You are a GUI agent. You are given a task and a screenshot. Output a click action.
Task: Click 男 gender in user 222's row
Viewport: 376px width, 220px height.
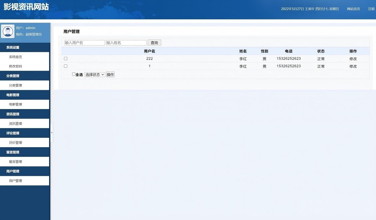265,59
